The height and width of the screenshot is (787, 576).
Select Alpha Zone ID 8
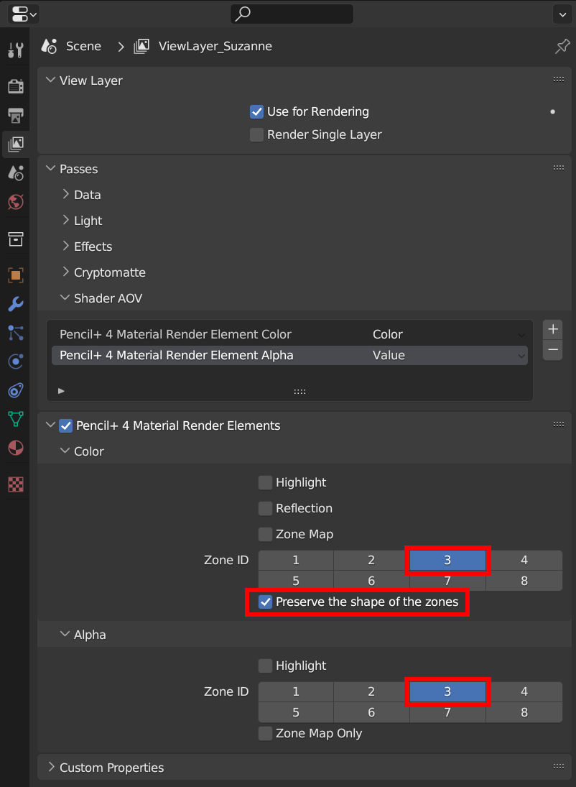524,712
